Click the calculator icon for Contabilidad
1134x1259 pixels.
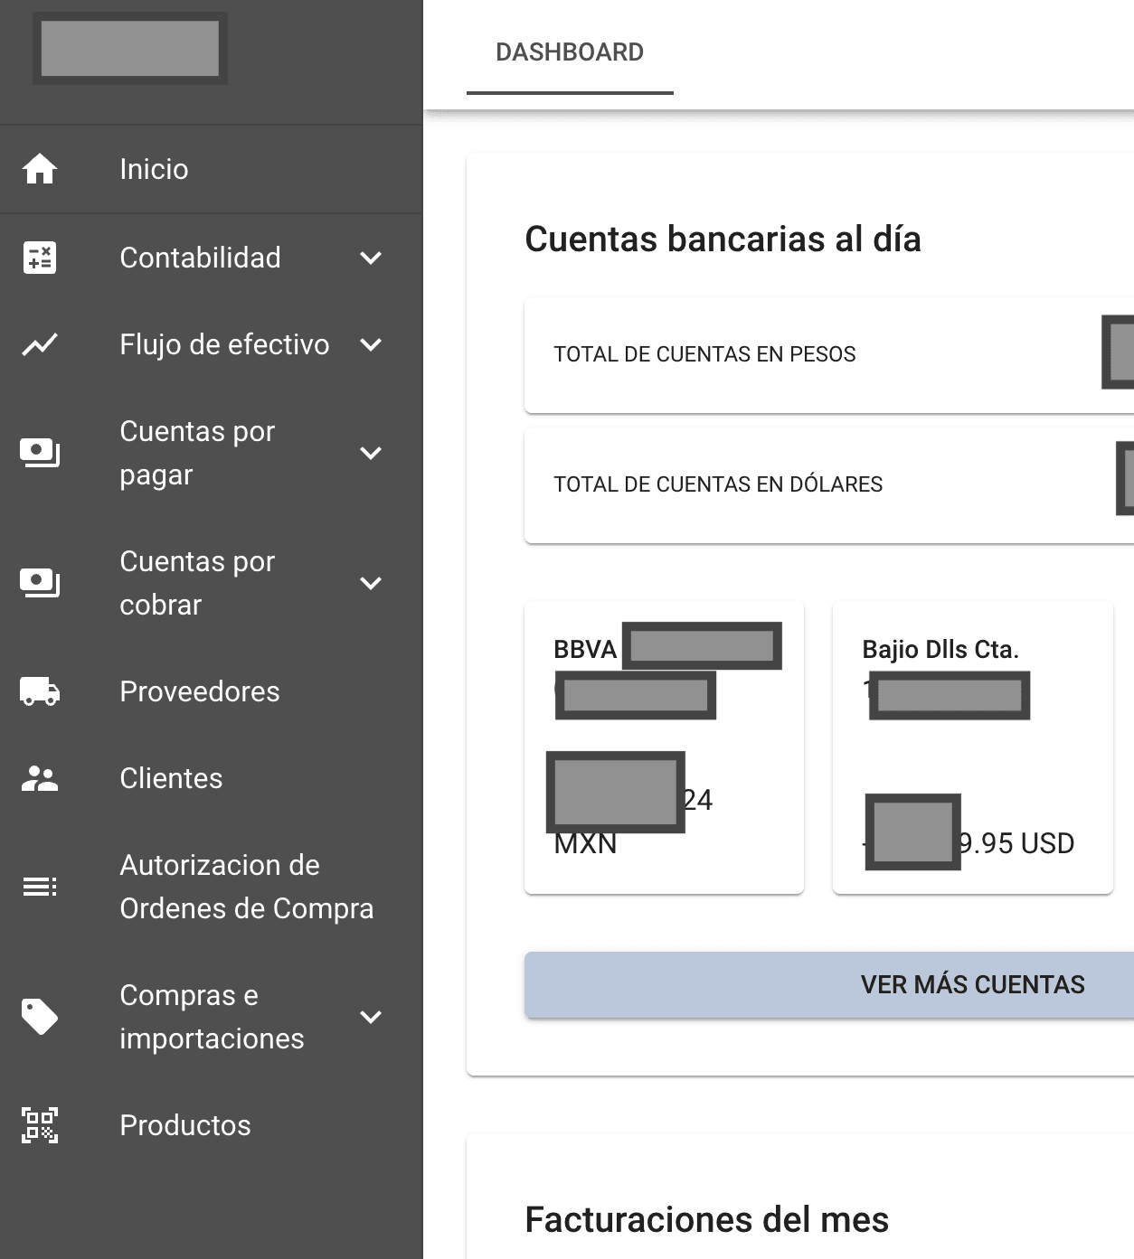coord(40,258)
